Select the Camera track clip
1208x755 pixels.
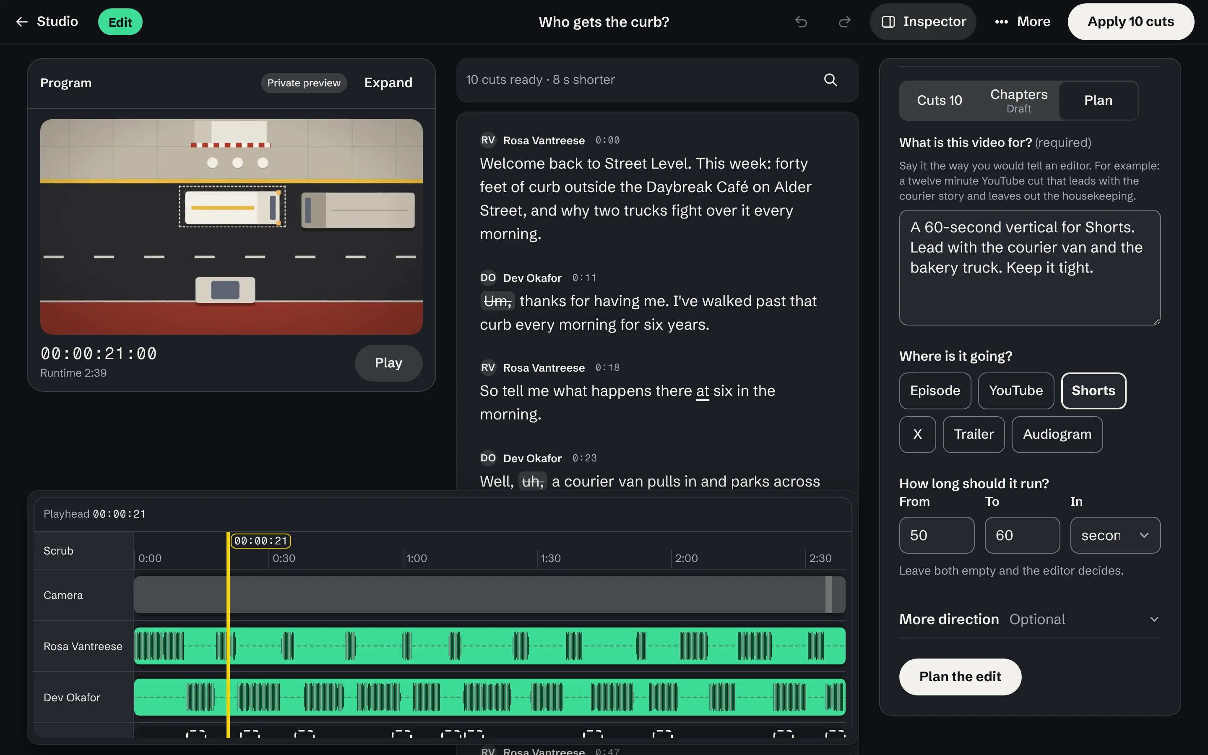click(489, 595)
